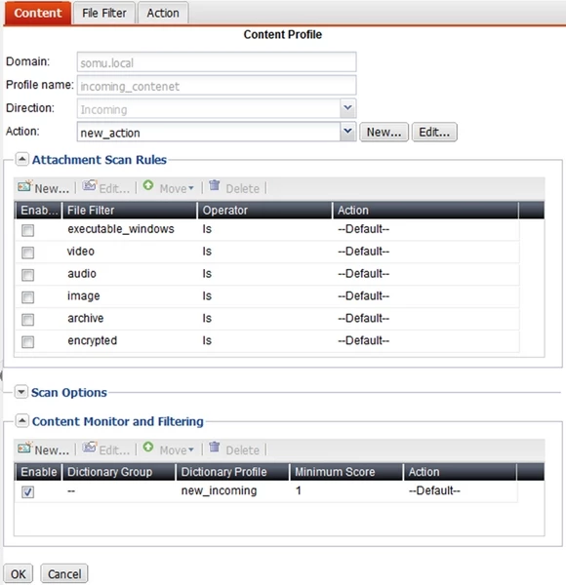This screenshot has width=566, height=585.
Task: Select the archive file filter row
Action: [x=266, y=319]
